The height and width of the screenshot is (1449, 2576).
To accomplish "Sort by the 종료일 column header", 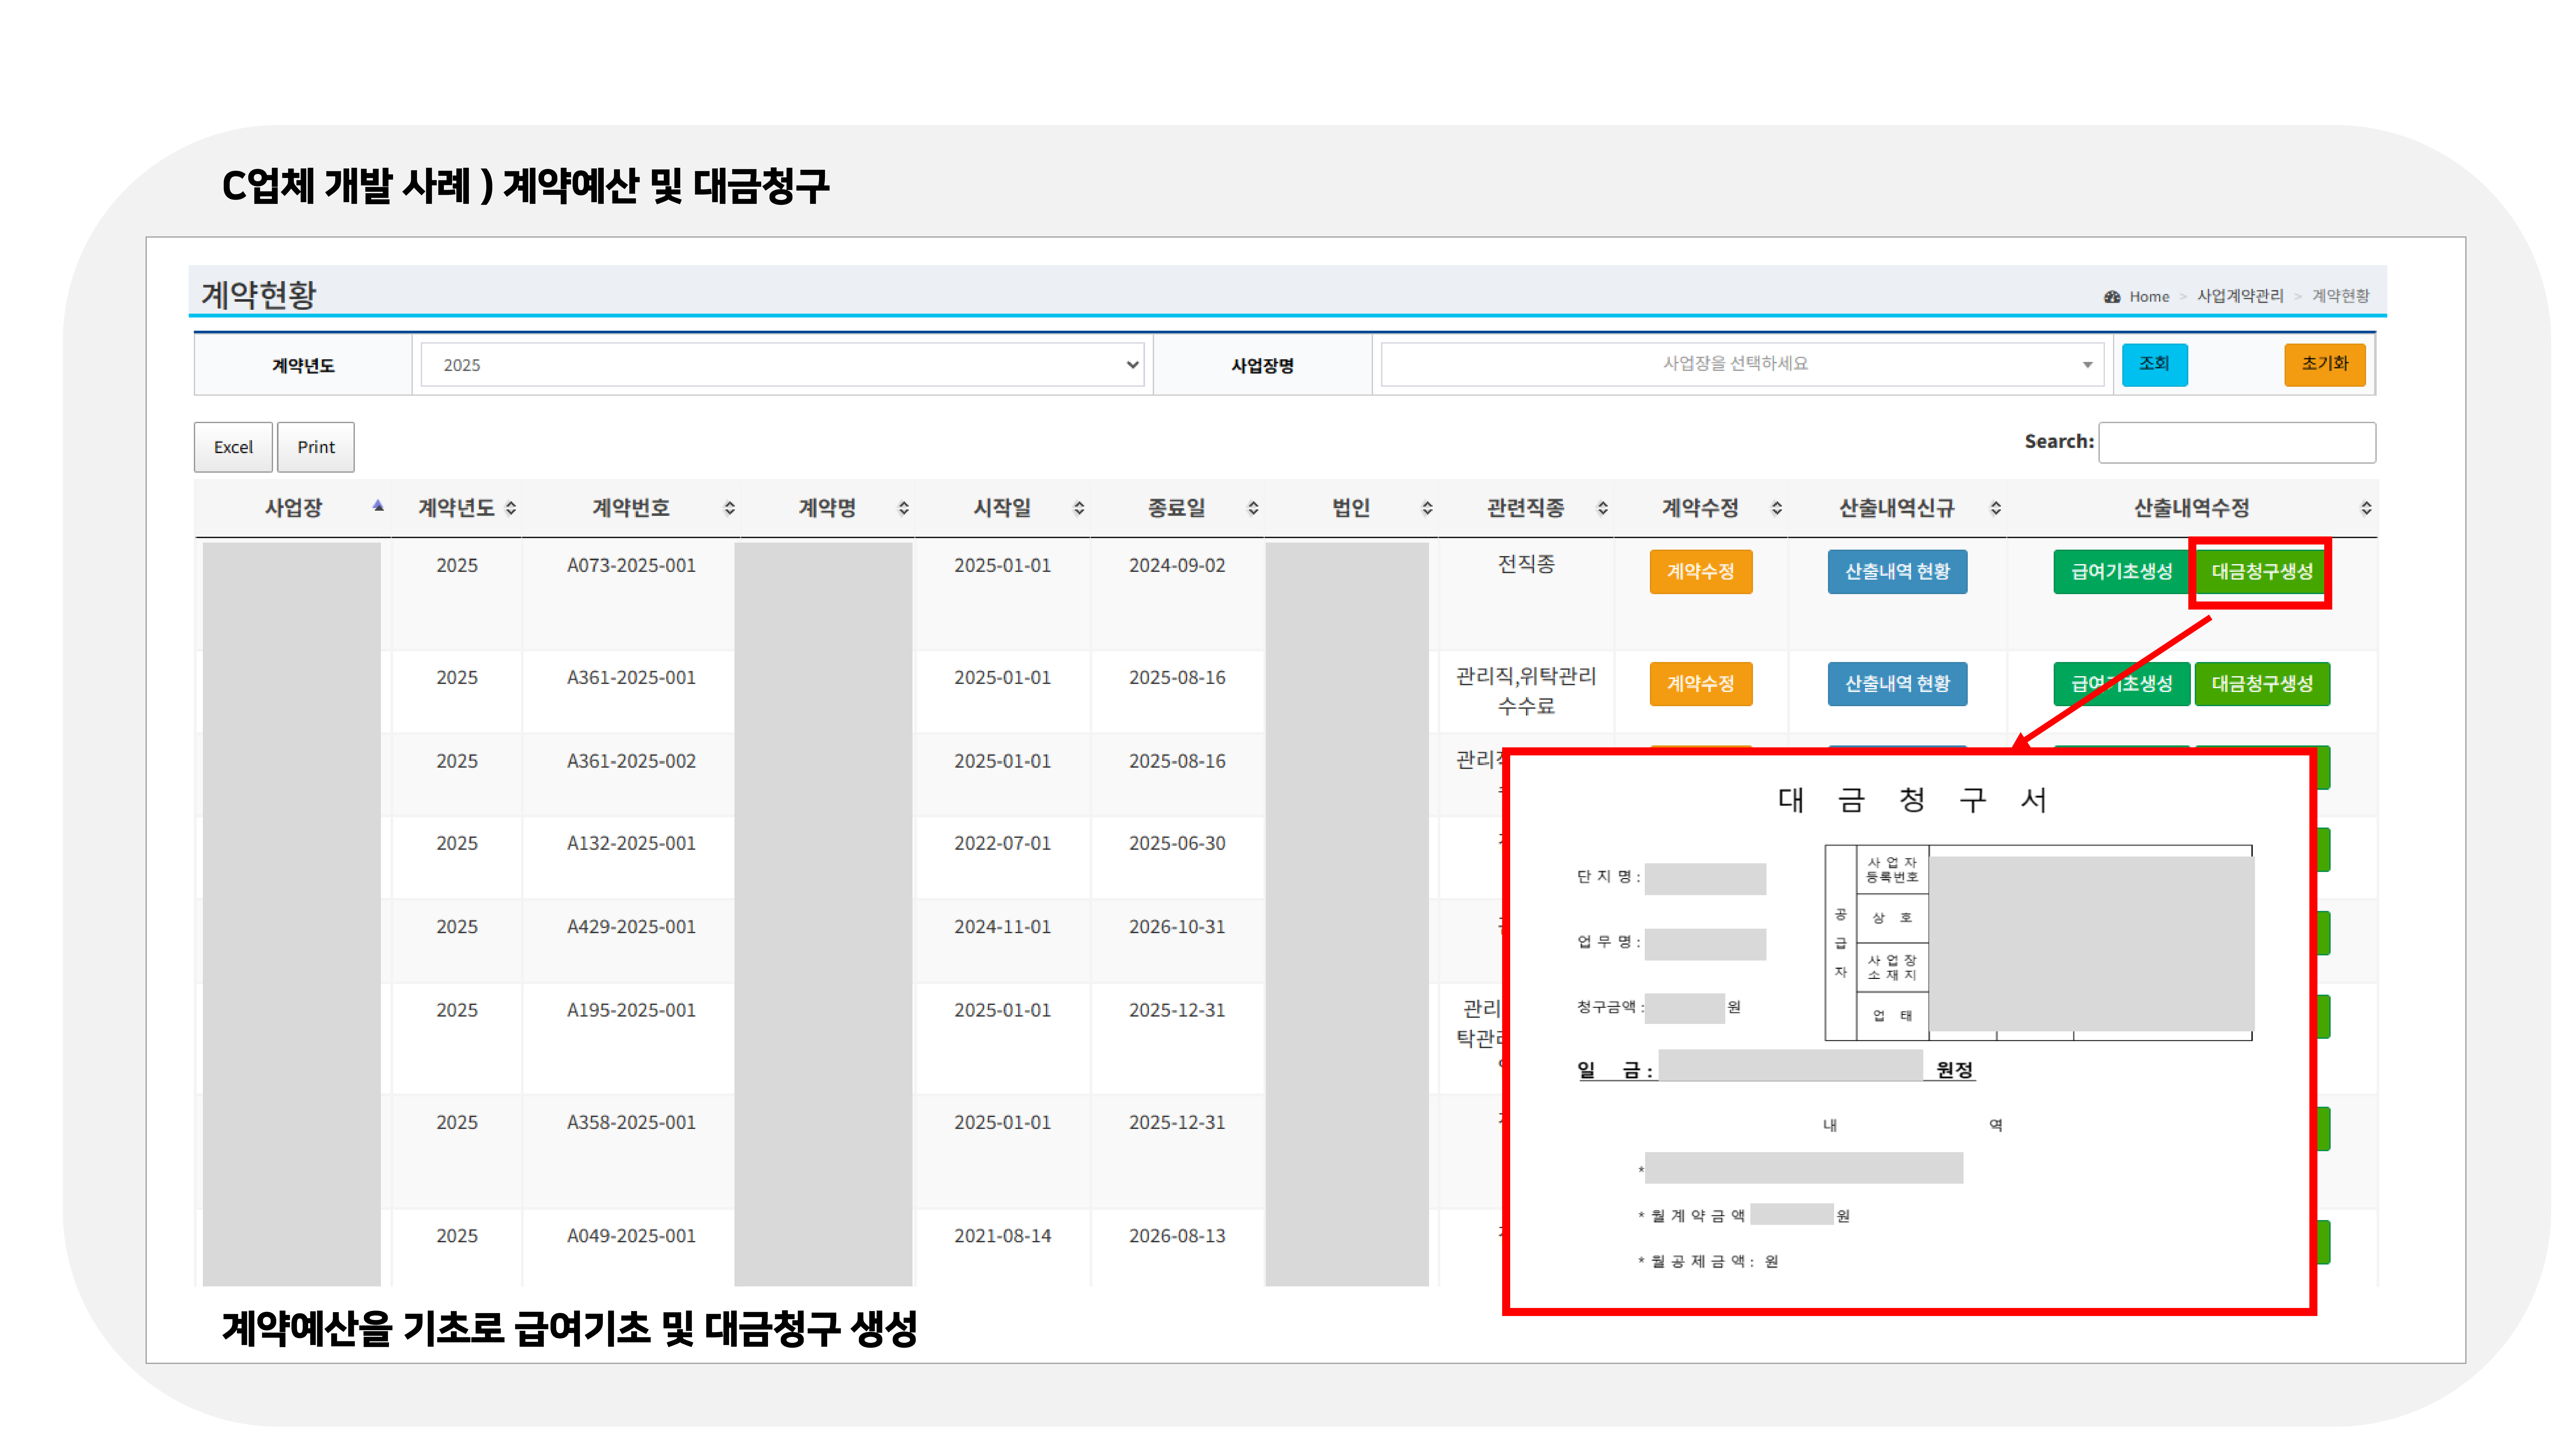I will tap(1177, 508).
